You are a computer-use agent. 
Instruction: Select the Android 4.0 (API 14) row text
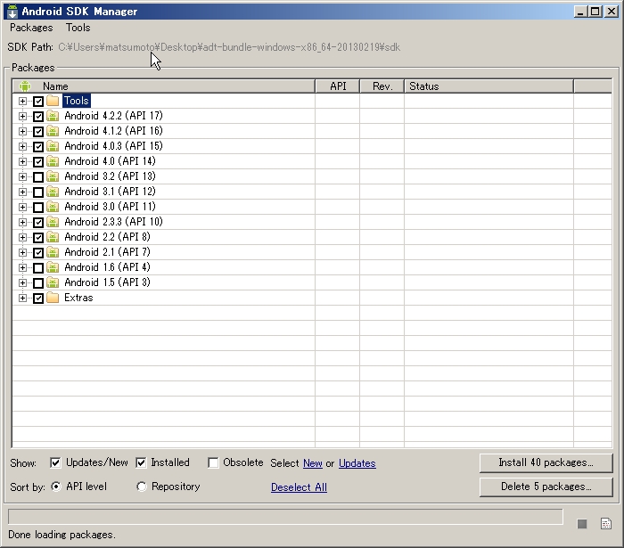tap(110, 161)
